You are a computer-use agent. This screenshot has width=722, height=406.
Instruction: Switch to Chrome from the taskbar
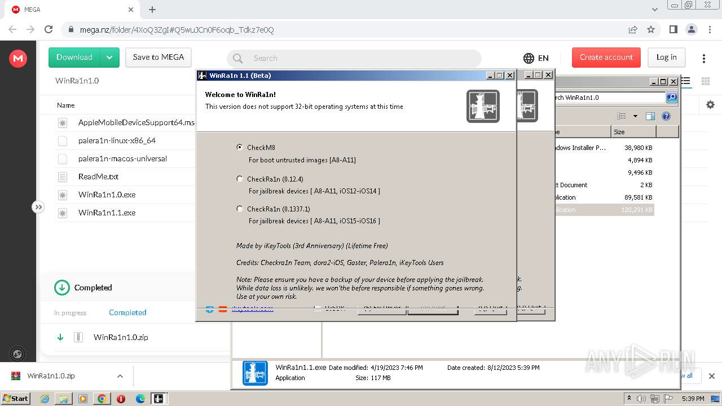tap(102, 399)
